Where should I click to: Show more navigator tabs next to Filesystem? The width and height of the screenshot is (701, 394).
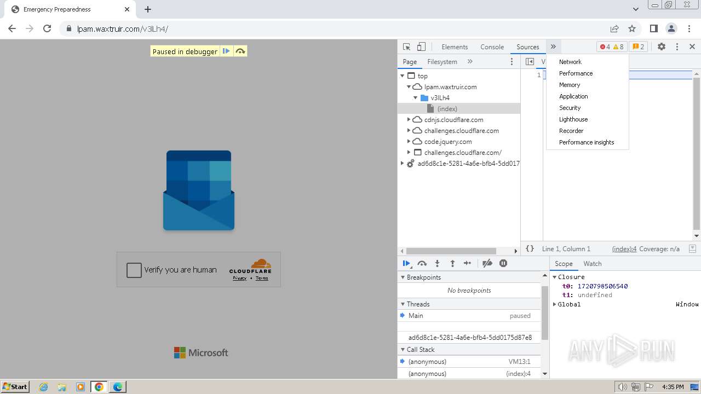pyautogui.click(x=470, y=62)
